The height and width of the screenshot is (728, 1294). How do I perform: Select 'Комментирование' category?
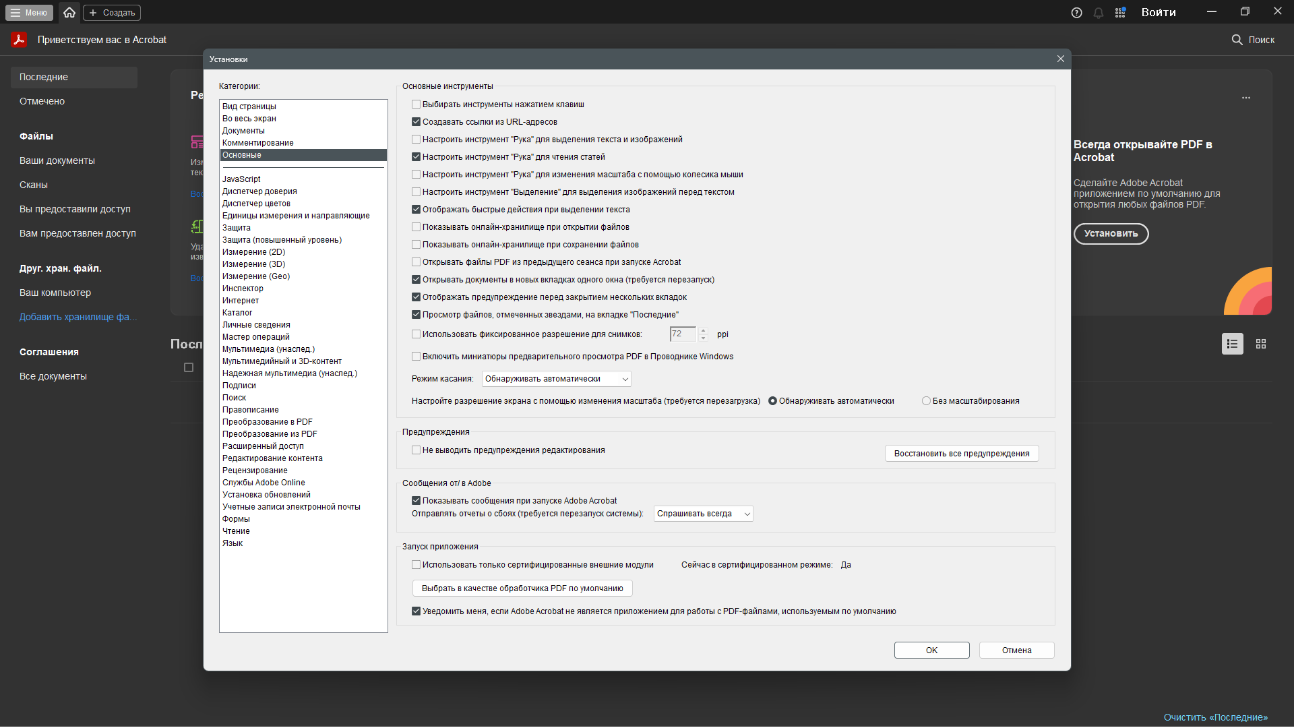pos(303,143)
